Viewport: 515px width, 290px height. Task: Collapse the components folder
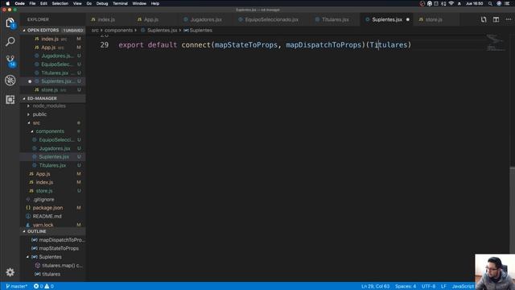[x=32, y=131]
